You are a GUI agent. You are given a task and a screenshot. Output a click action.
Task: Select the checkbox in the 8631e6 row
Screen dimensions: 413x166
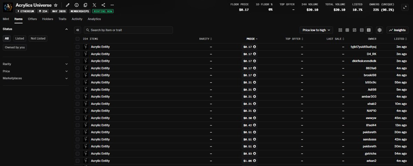pyautogui.click(x=77, y=68)
